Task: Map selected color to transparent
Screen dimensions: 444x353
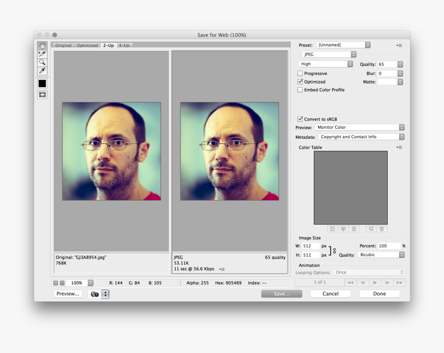Action: pos(332,229)
